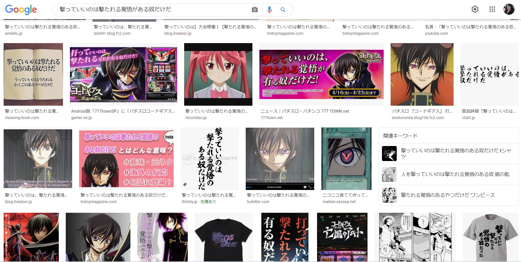Open the clubt.jp calligraphy text image
The height and width of the screenshot is (262, 521).
click(x=490, y=74)
